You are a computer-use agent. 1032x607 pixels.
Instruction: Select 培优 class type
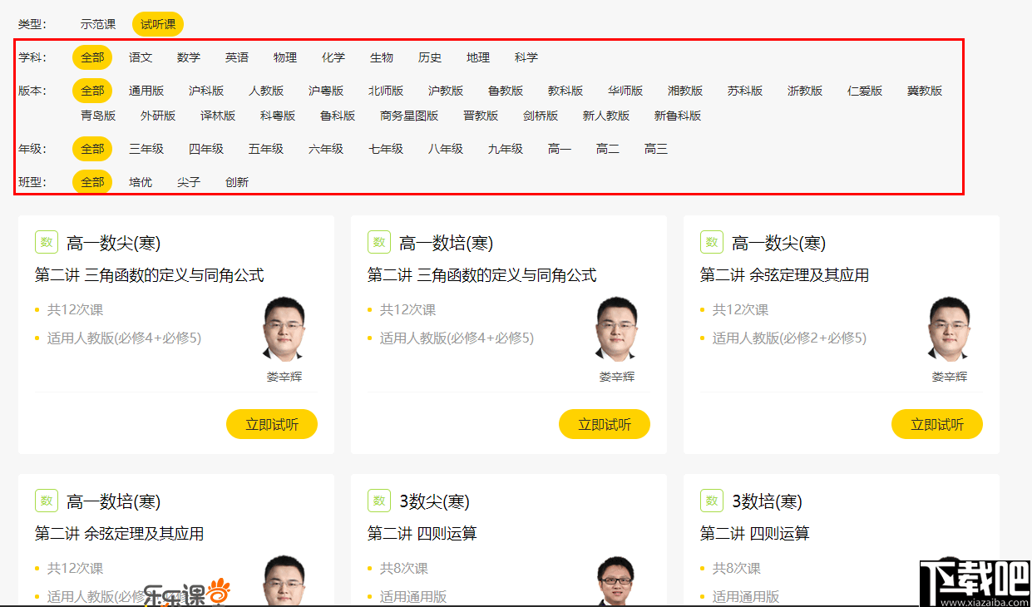140,181
